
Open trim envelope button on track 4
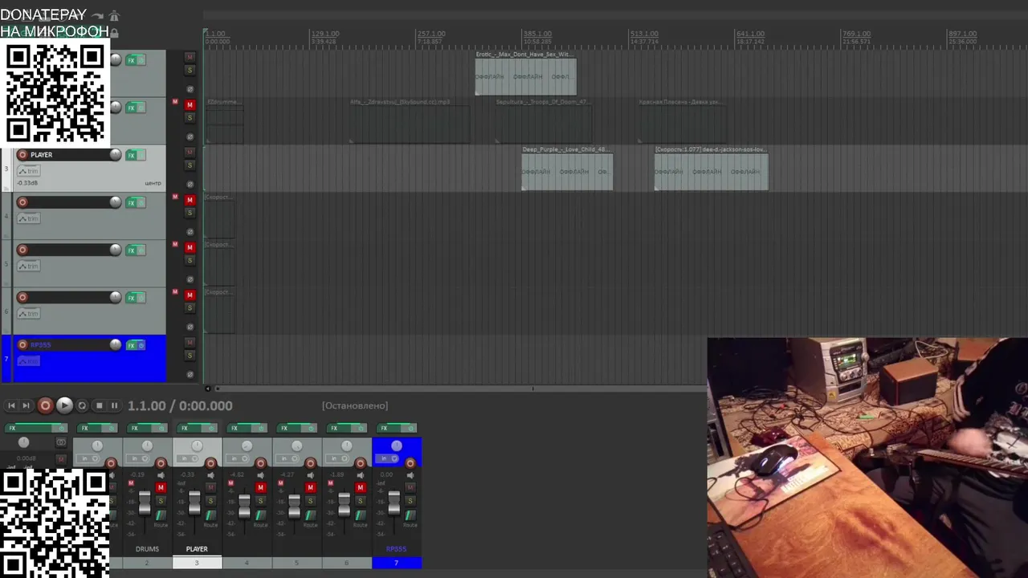click(28, 218)
